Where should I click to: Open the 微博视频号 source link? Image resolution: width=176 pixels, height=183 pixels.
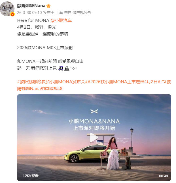tap(82, 13)
